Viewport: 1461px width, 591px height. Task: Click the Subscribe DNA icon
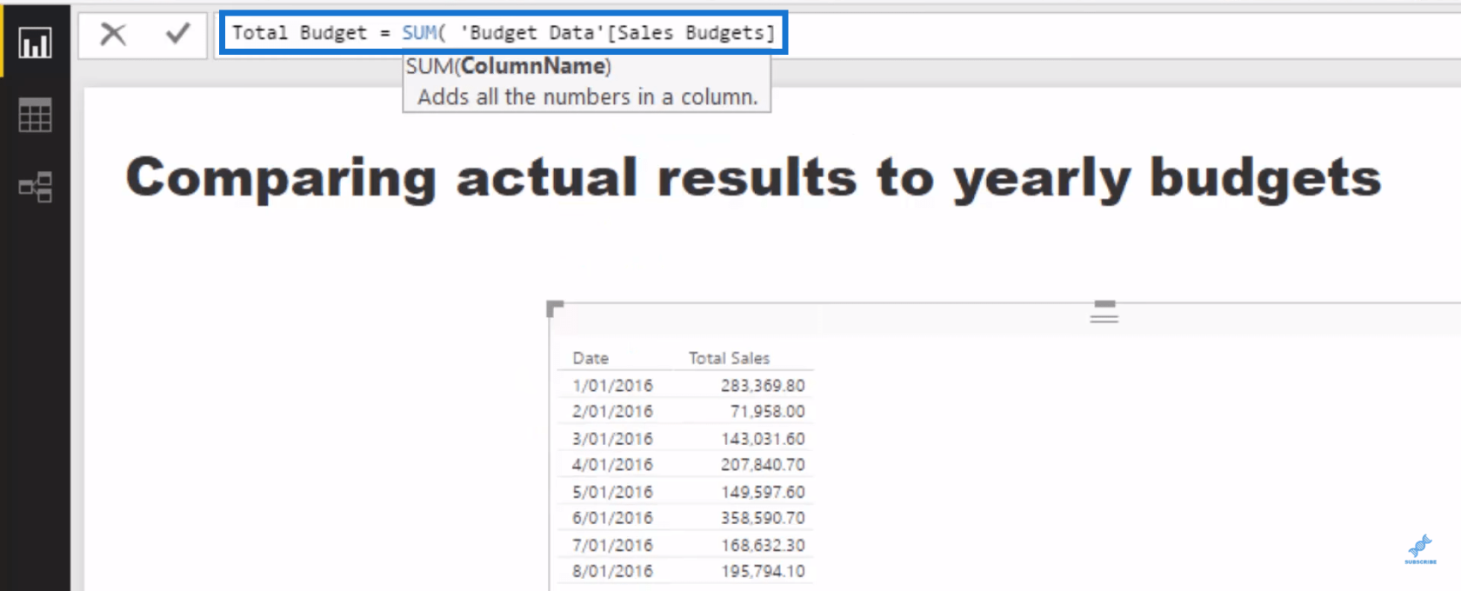[x=1420, y=549]
